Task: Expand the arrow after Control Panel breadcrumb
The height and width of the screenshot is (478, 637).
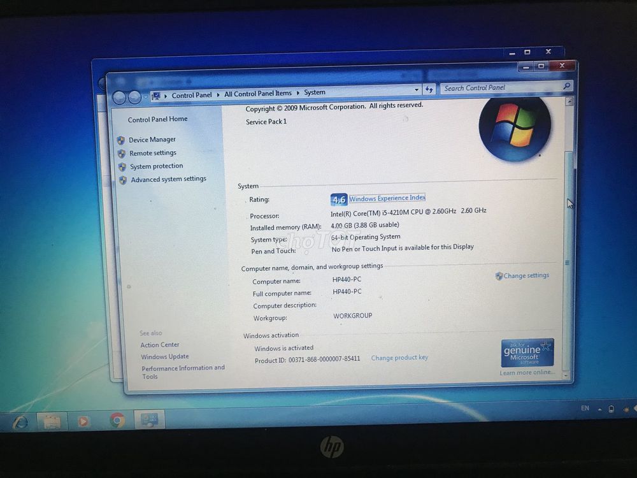Action: [218, 95]
